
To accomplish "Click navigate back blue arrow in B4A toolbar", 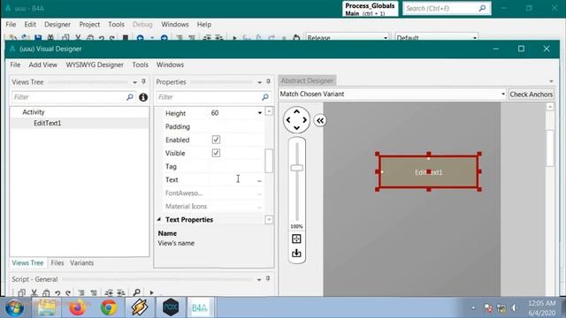I will pos(141,38).
